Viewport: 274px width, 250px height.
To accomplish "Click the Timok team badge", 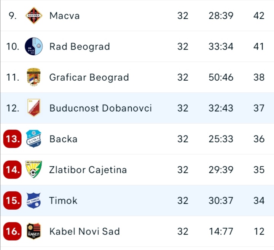I will pyautogui.click(x=33, y=201).
